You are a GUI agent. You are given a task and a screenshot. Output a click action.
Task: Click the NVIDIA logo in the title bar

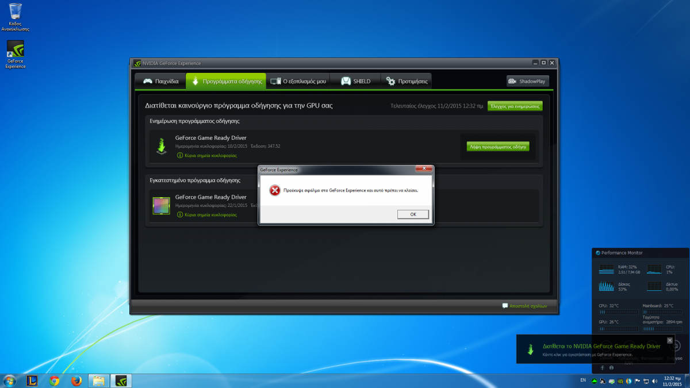point(137,63)
